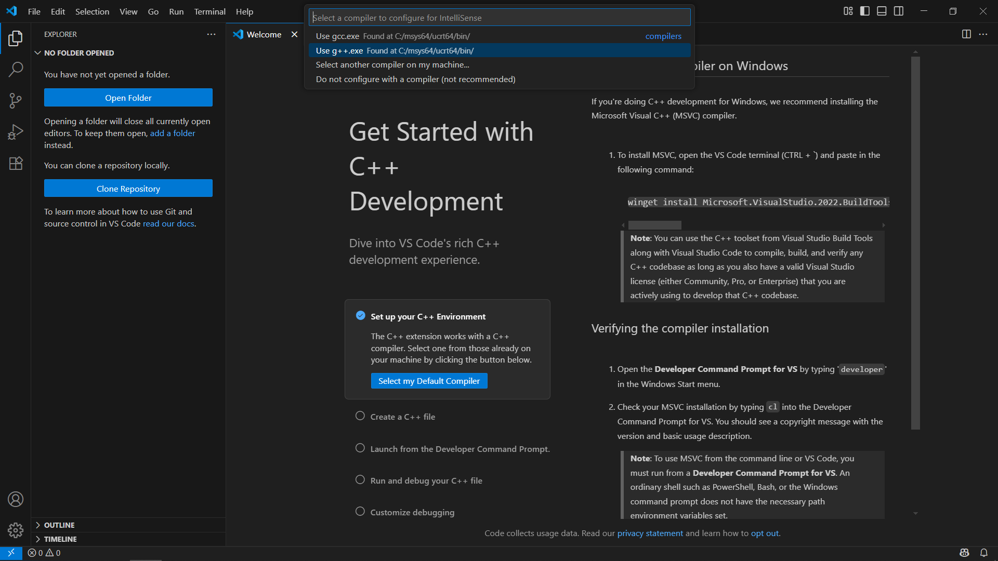Open Copilot status icon in status bar
This screenshot has height=561, width=998.
tap(964, 553)
